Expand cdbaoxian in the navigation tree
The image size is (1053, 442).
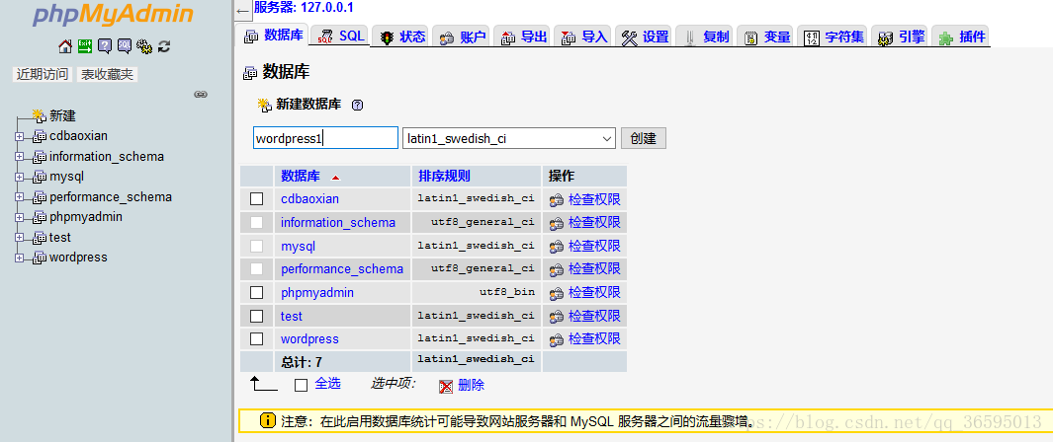point(20,136)
